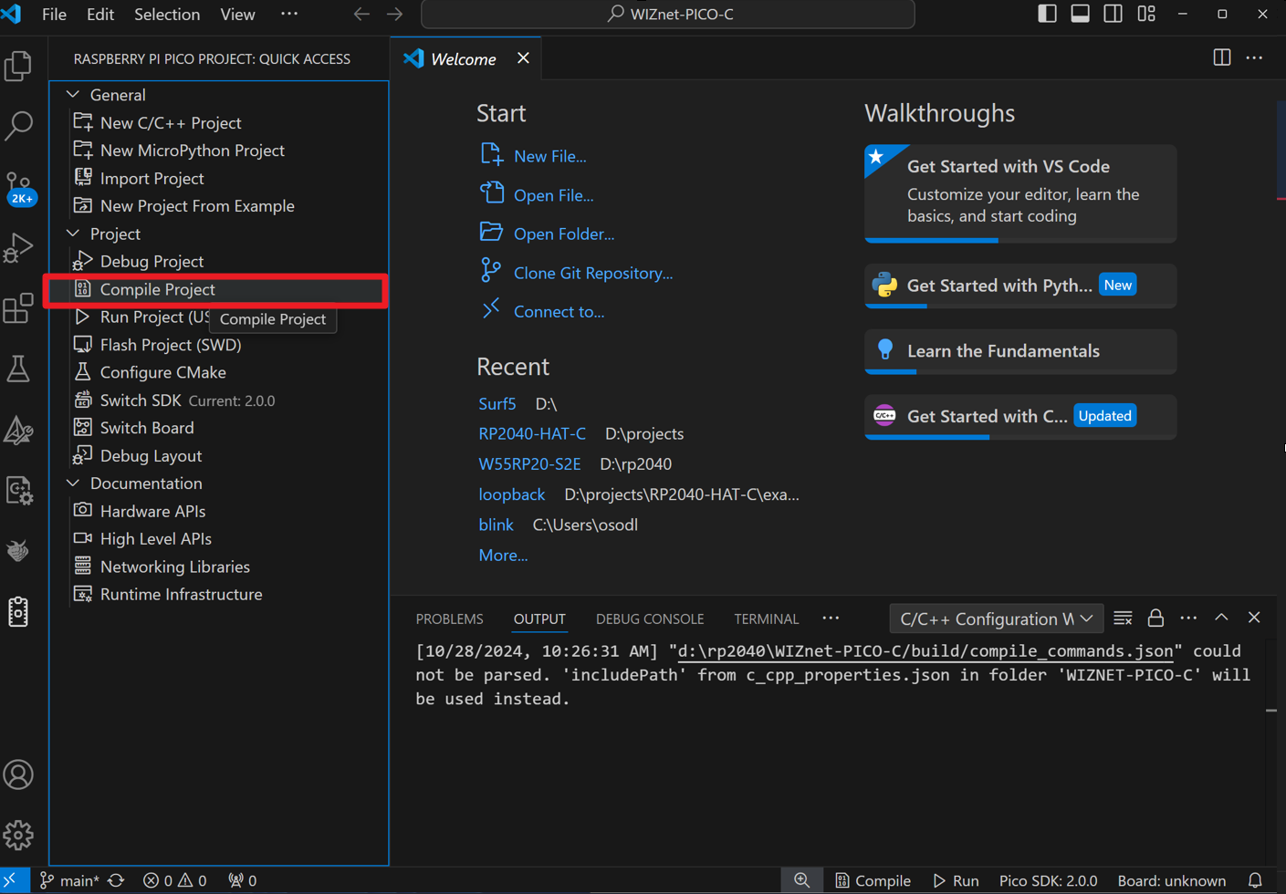This screenshot has width=1286, height=894.
Task: Clear output with the list icon
Action: coord(1123,619)
